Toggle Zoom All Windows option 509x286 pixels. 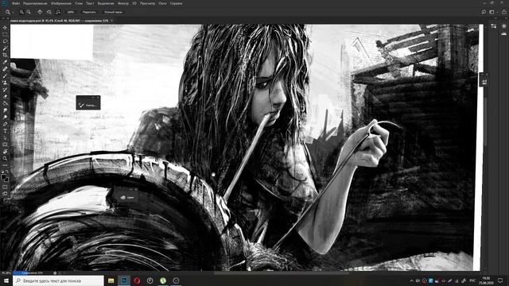pos(49,12)
